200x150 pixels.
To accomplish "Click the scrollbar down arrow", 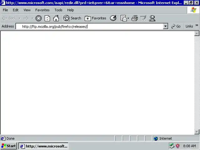I will [197, 132].
